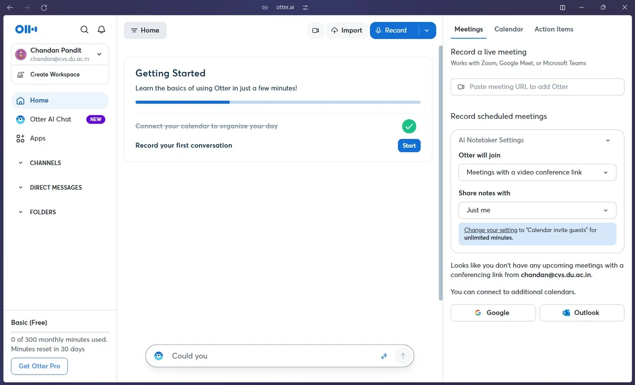
Task: Click the video camera icon button
Action: tap(315, 30)
